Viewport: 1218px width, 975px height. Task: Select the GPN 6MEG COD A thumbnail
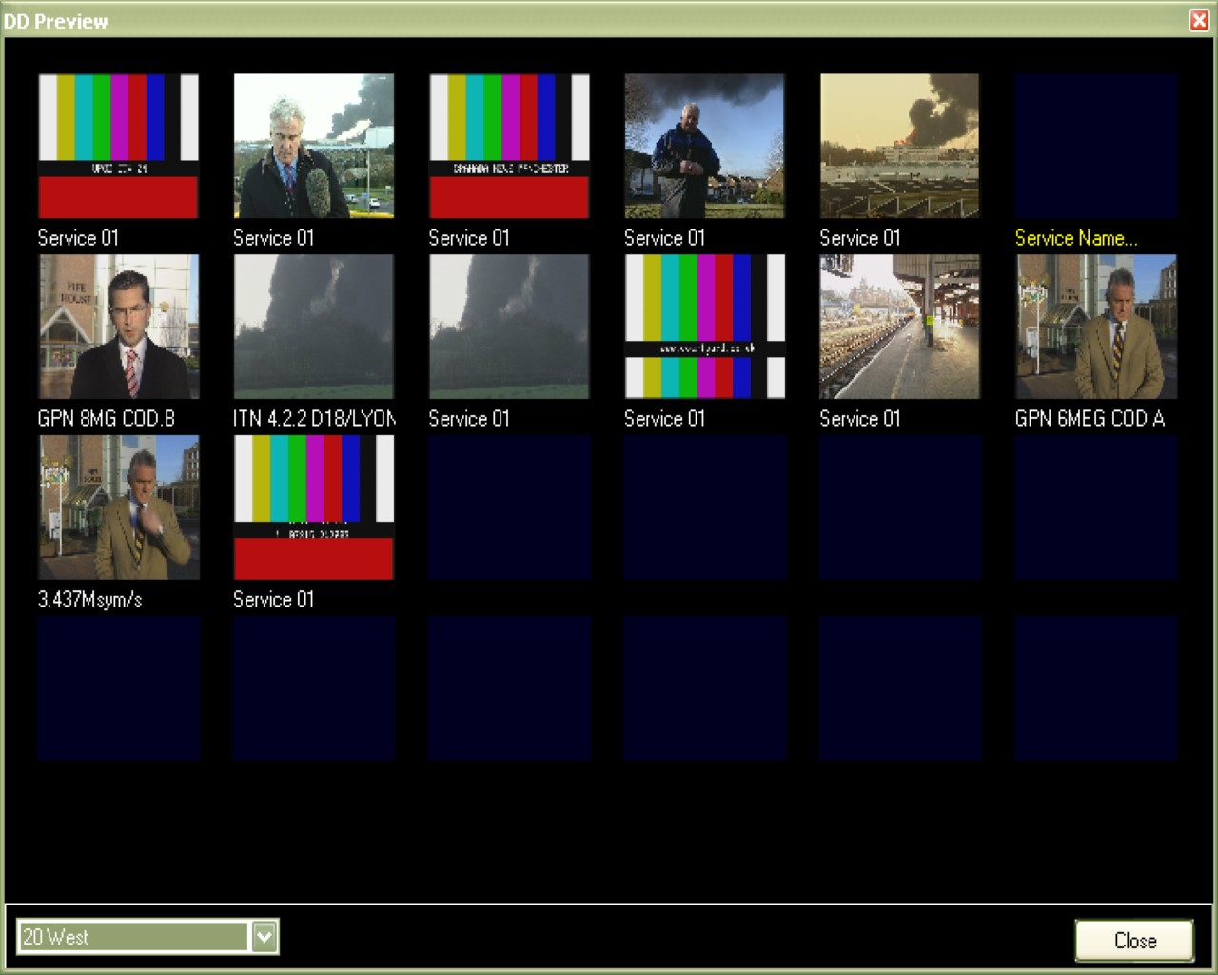(1095, 327)
